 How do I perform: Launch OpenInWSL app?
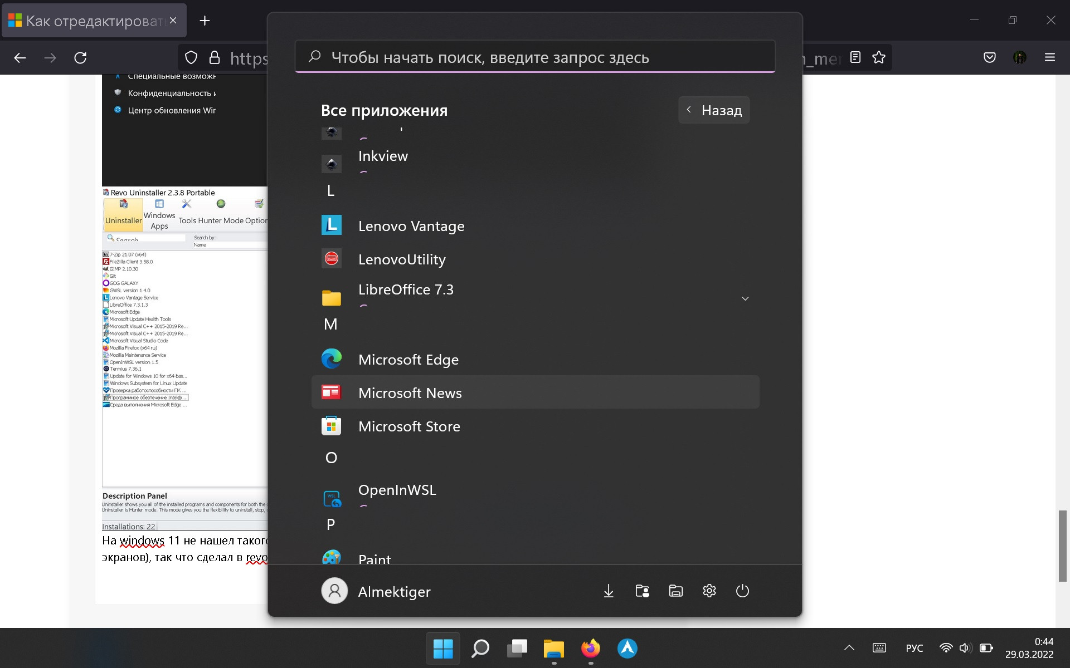click(535, 494)
